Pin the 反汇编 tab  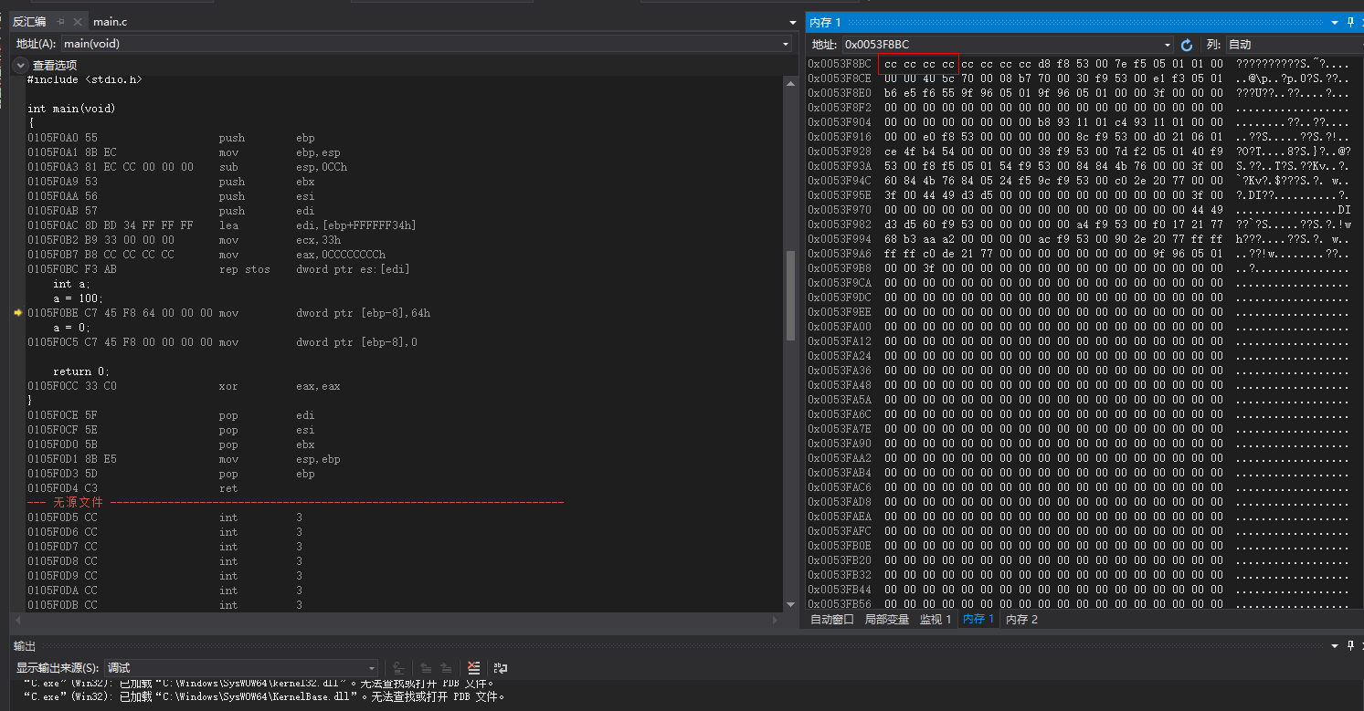(61, 22)
